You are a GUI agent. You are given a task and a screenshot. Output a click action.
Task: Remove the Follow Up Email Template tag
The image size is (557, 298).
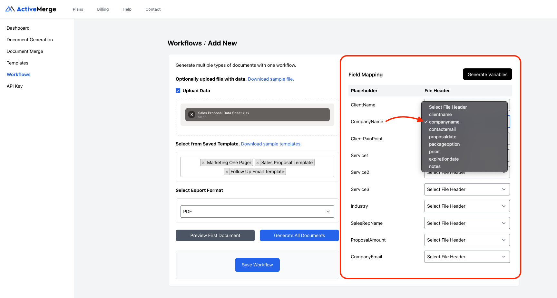click(x=227, y=171)
